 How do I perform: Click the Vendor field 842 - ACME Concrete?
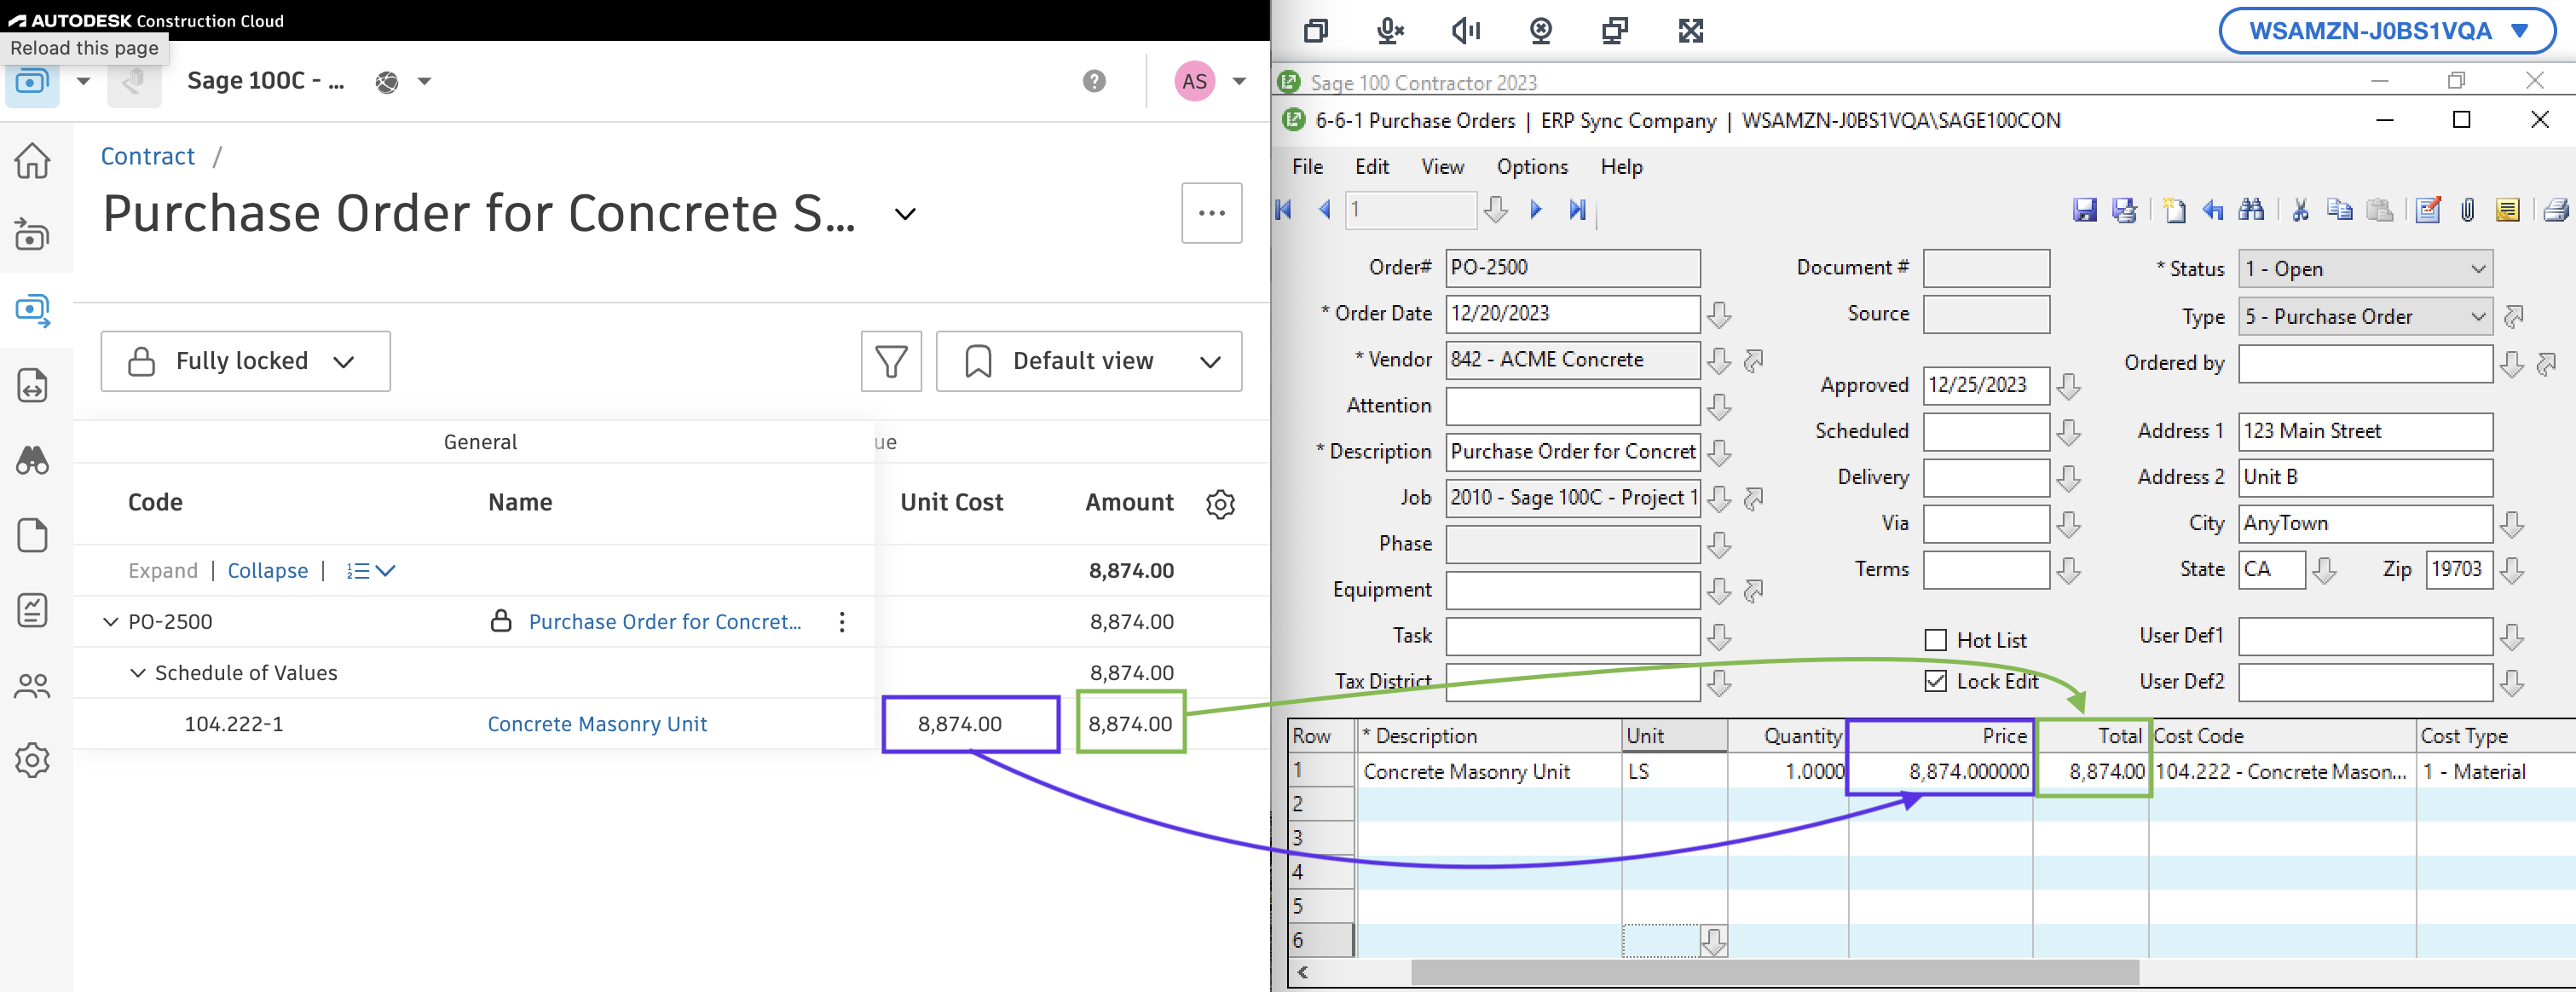[1573, 360]
